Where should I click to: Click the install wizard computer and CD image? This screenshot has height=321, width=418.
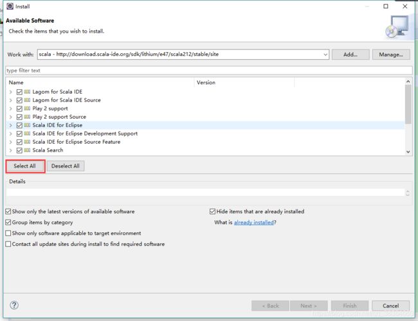(397, 26)
